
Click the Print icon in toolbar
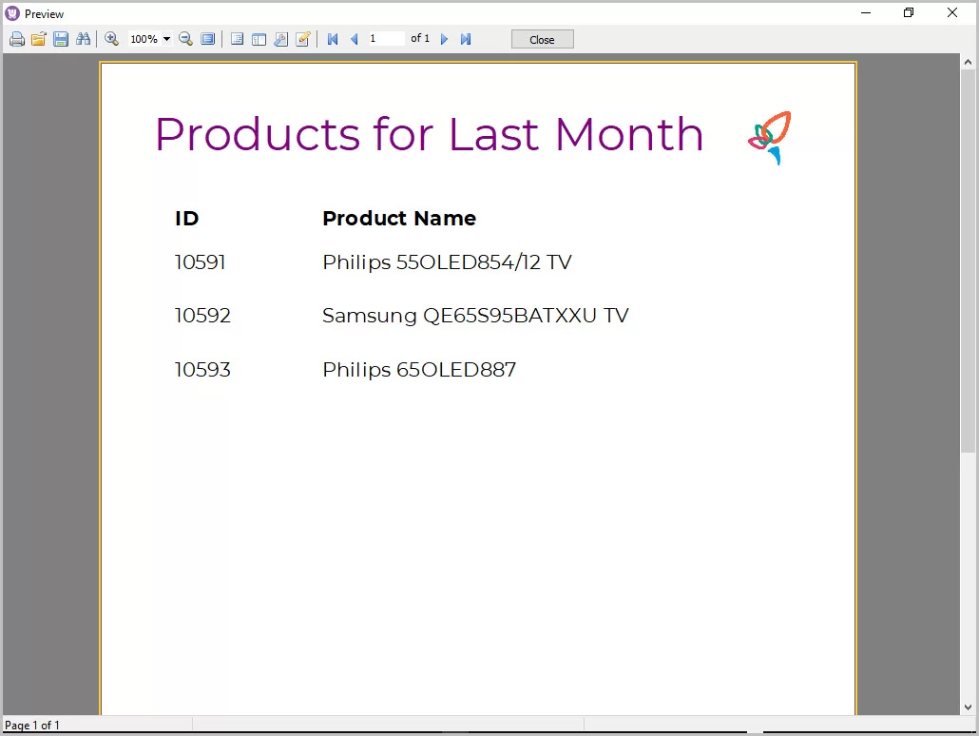[x=16, y=39]
